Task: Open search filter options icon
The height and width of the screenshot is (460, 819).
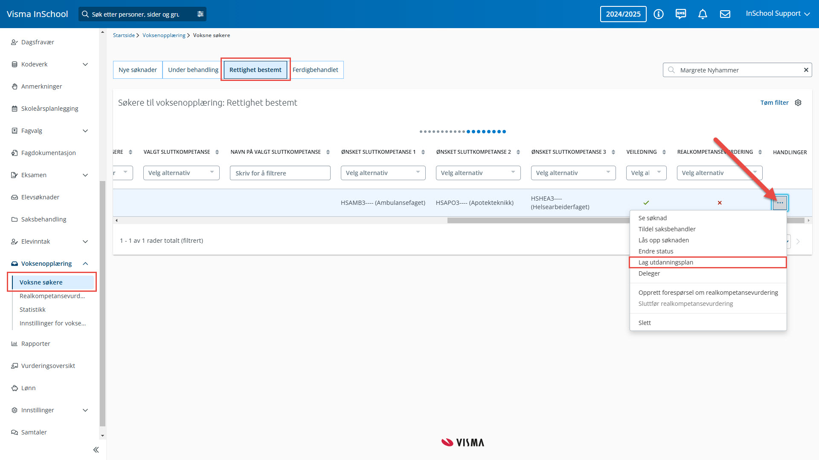Action: [200, 14]
